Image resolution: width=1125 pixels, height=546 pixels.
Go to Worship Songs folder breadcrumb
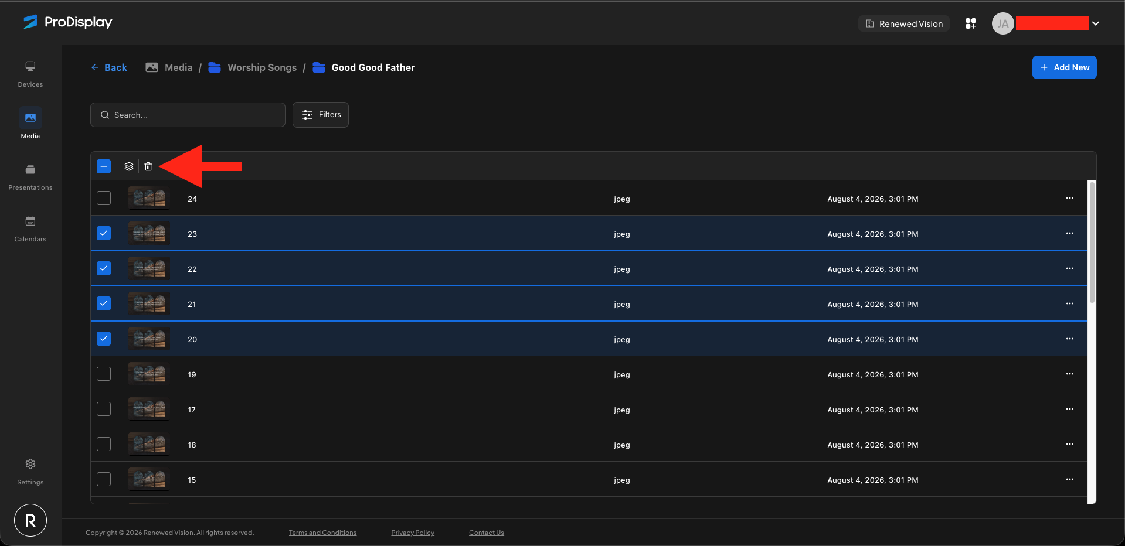(253, 67)
